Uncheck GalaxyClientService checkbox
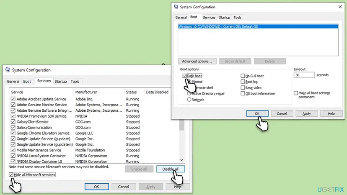The width and height of the screenshot is (347, 195). coord(13,122)
